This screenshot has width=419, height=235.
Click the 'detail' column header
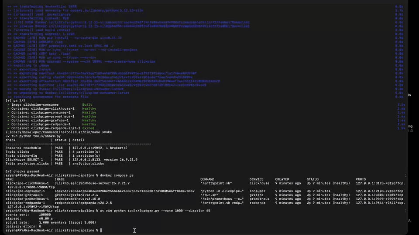(78, 140)
